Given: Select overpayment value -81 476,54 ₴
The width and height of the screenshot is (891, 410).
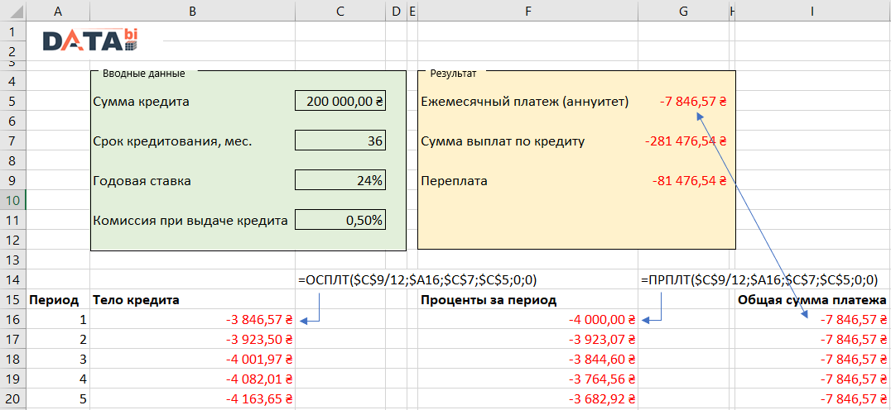Looking at the screenshot, I should (x=690, y=181).
